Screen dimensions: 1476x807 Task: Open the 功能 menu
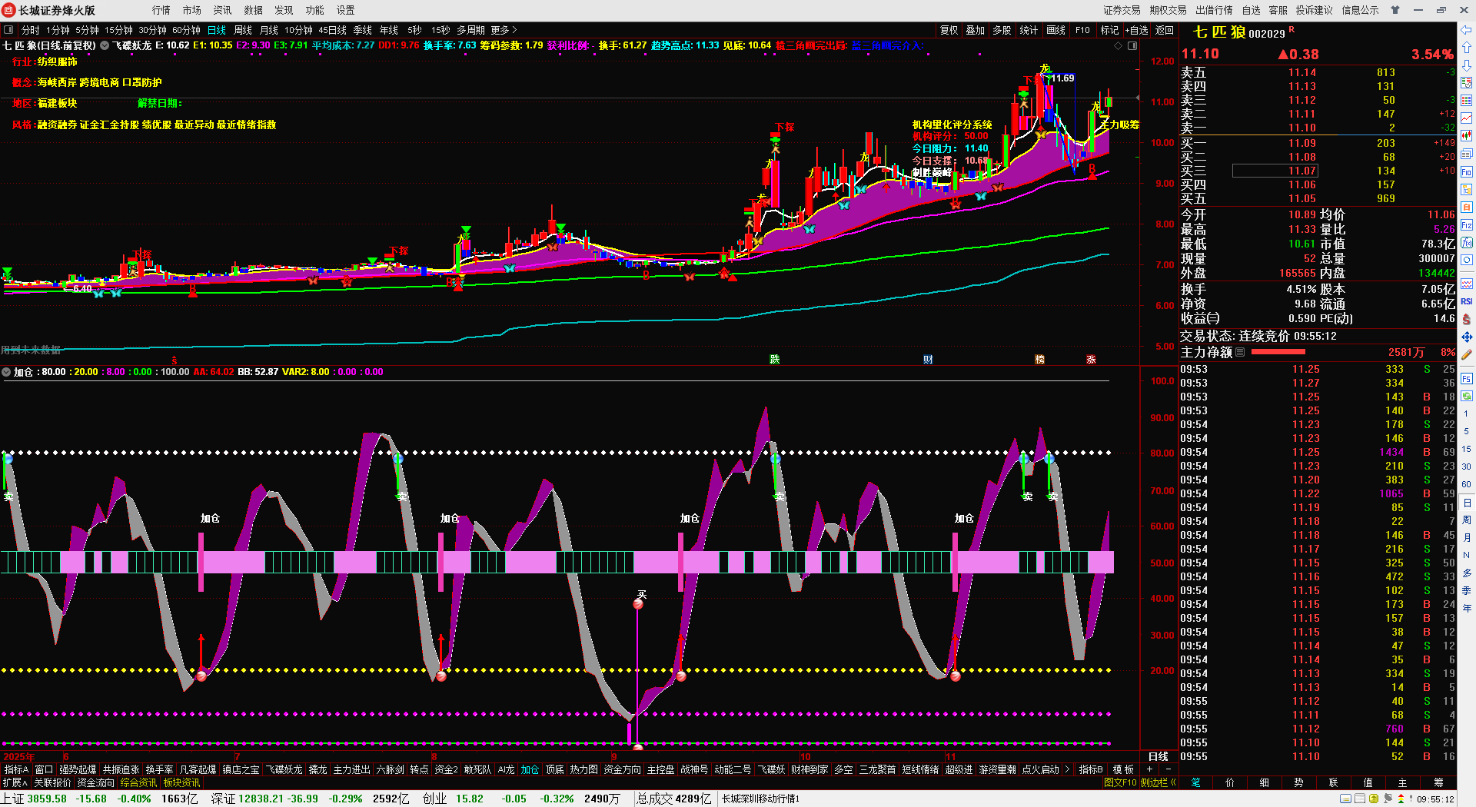pos(314,10)
